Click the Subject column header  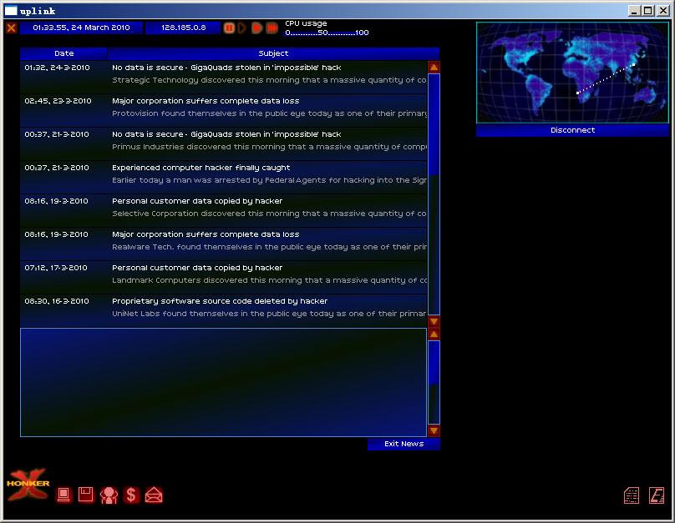[273, 53]
